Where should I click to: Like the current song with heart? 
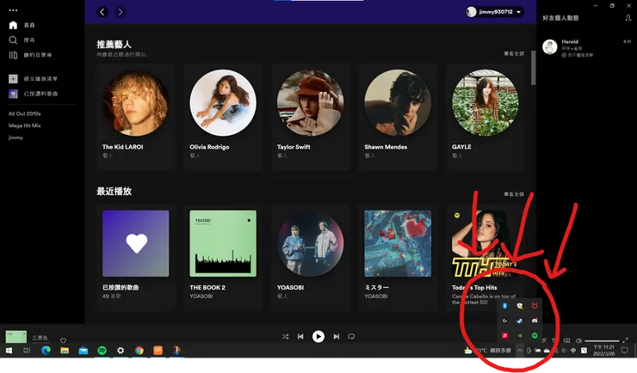point(63,340)
